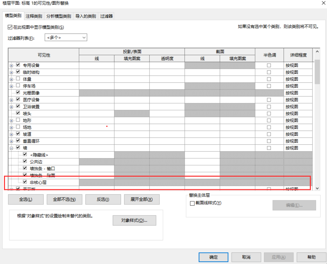Select the 导入的类别 tab
Screen dimensions: 327x264
point(85,16)
